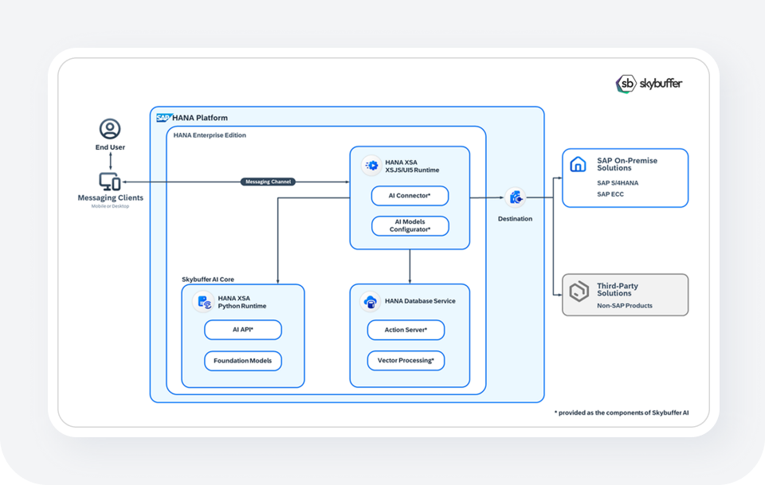Click the Non-SAP Products text
The image size is (765, 485).
tap(625, 305)
